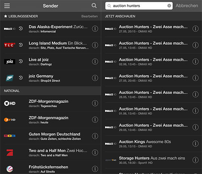Image resolution: width=202 pixels, height=174 pixels.
Task: Open Two and a Half Men title
Action: click(58, 151)
